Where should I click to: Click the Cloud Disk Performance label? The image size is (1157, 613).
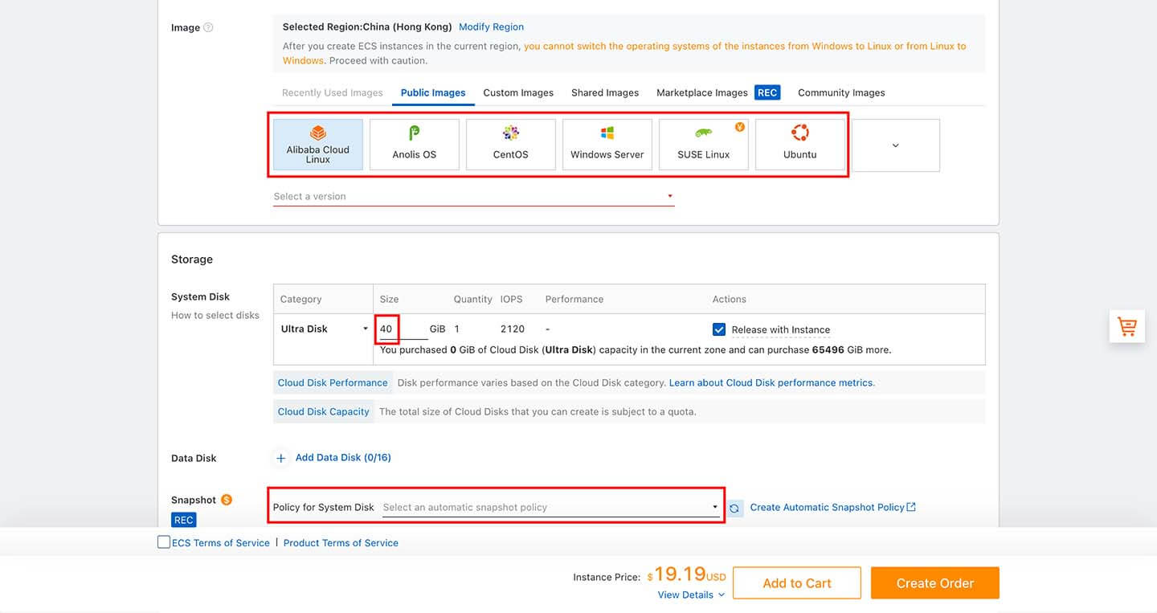click(333, 382)
